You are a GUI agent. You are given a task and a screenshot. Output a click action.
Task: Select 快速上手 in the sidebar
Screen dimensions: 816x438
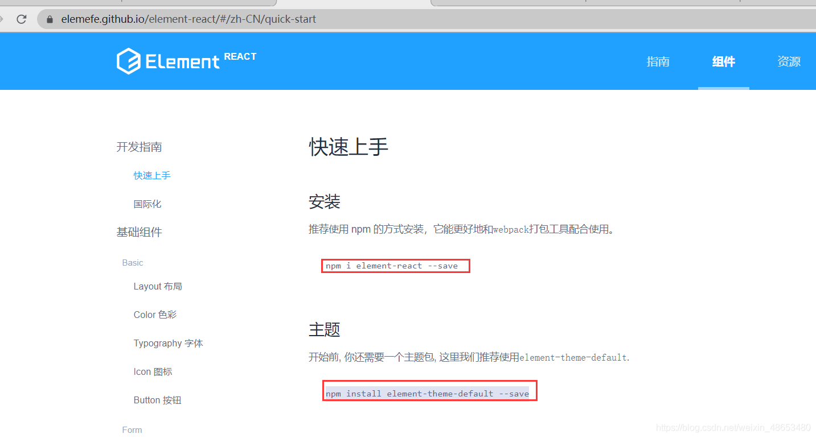pos(152,176)
